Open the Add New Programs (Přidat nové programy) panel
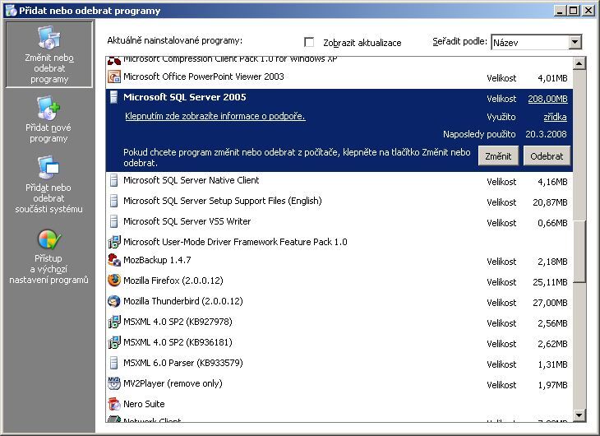Image resolution: width=600 pixels, height=436 pixels. click(x=48, y=120)
